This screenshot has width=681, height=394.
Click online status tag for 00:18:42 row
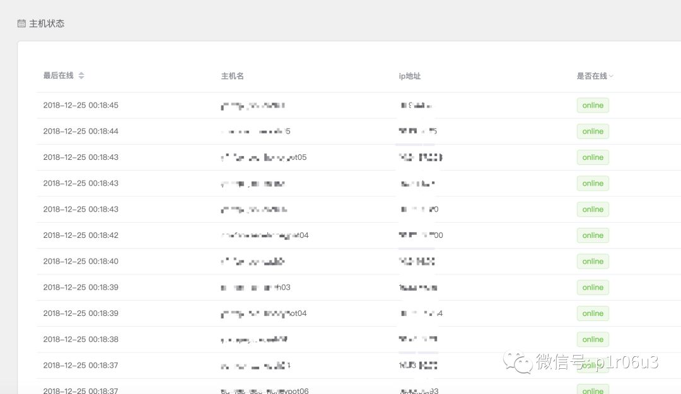coord(593,235)
